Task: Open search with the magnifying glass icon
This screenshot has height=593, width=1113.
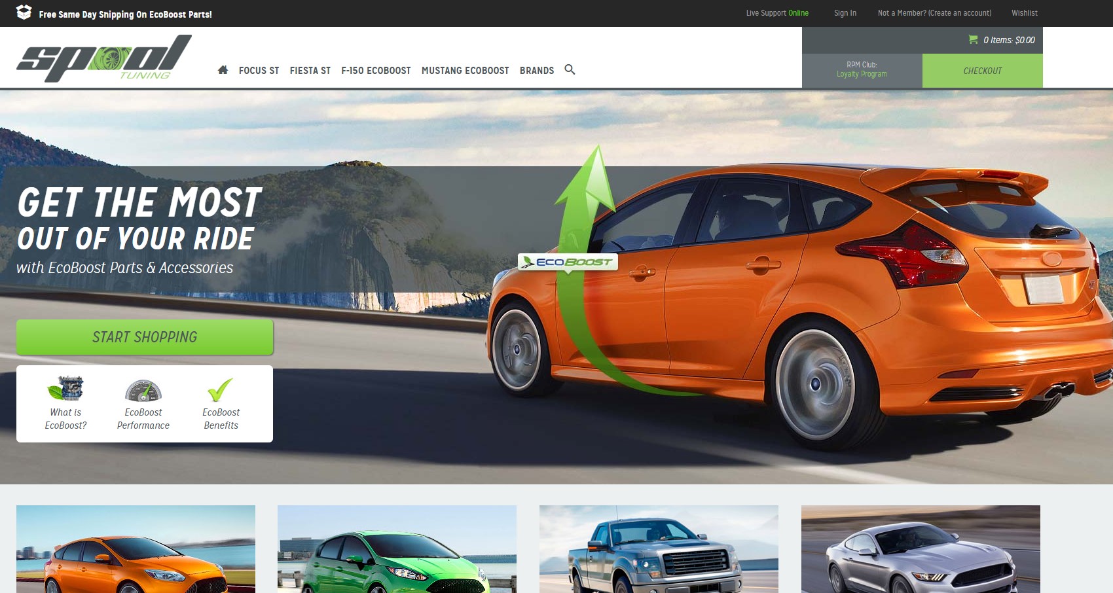Action: click(x=570, y=69)
